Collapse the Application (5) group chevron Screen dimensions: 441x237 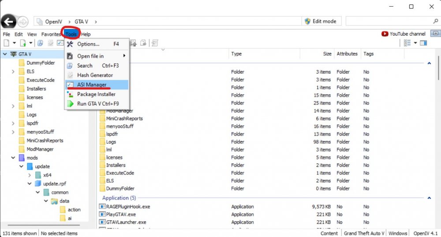[x=429, y=198]
